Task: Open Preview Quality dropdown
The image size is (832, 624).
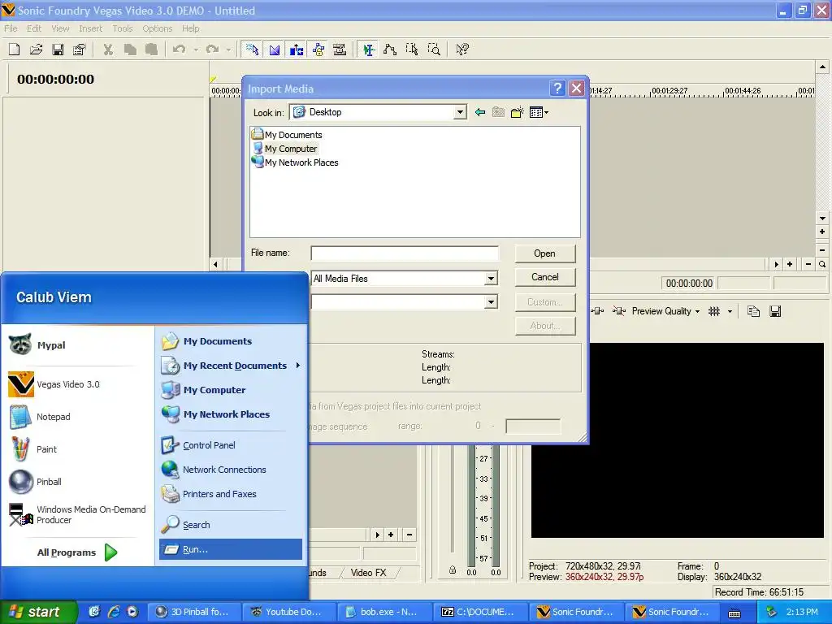Action: click(x=665, y=311)
